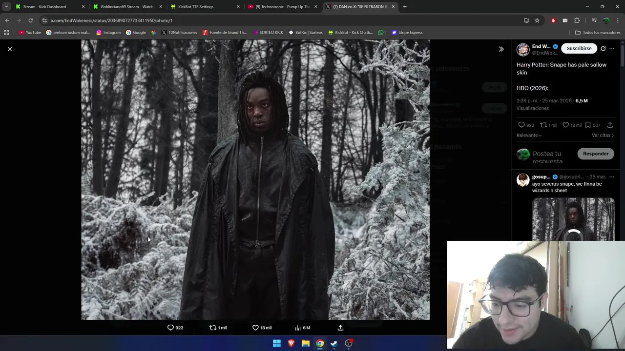
Task: Open the Windows Start menu
Action: 277,343
